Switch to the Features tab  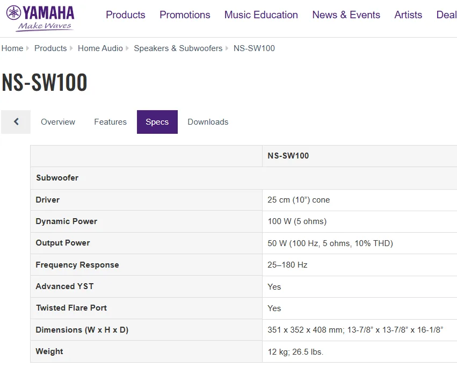[x=111, y=121]
